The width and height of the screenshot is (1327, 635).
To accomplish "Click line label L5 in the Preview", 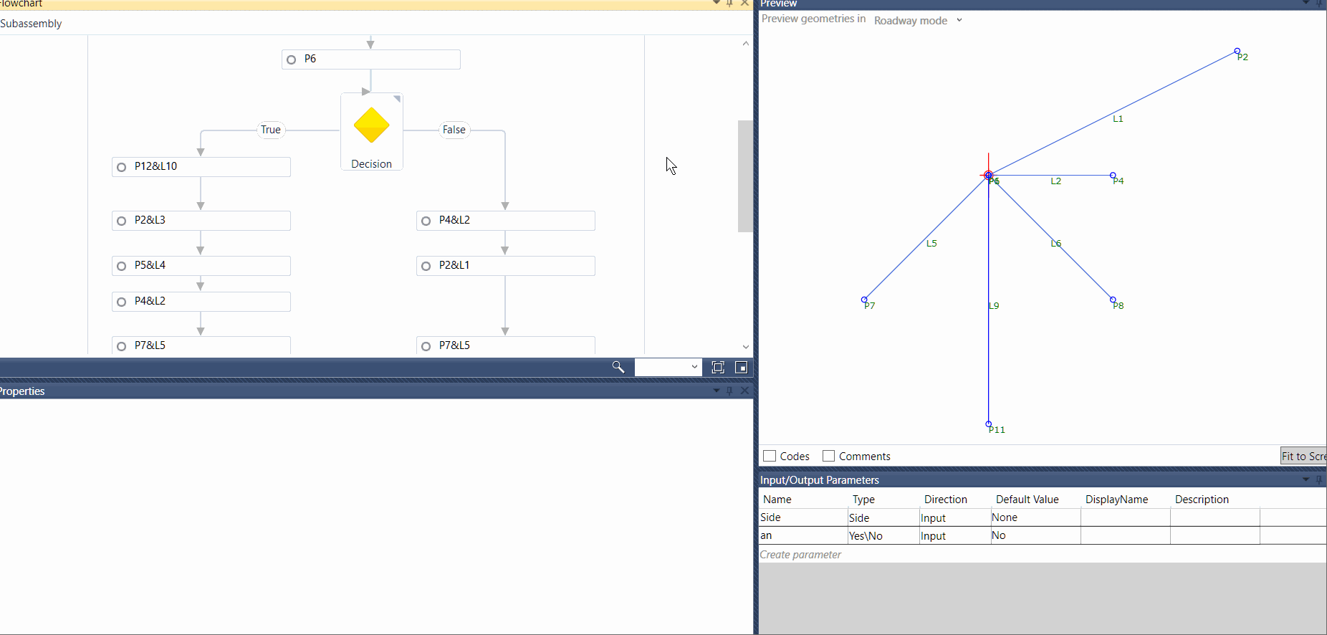I will 931,244.
